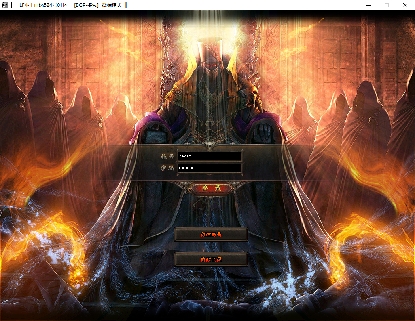Click the greyed-out maximize window button
The image size is (415, 321).
(387, 5)
